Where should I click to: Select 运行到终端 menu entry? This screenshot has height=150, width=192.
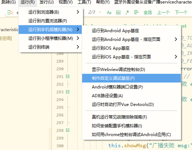[50, 47]
